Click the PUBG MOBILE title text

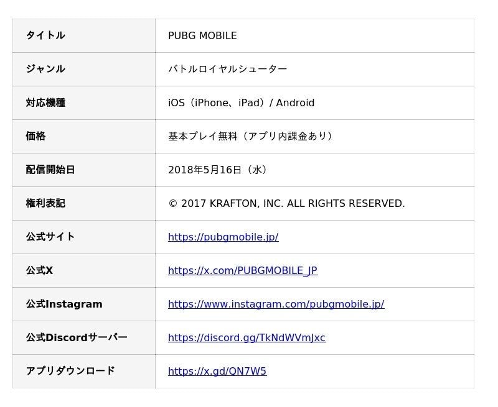202,36
